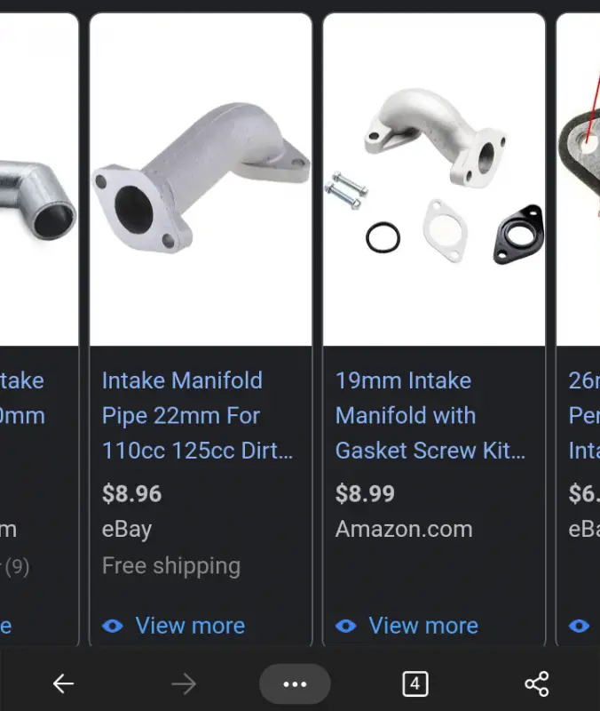Tap eye icon on rightmost partial card

(580, 627)
